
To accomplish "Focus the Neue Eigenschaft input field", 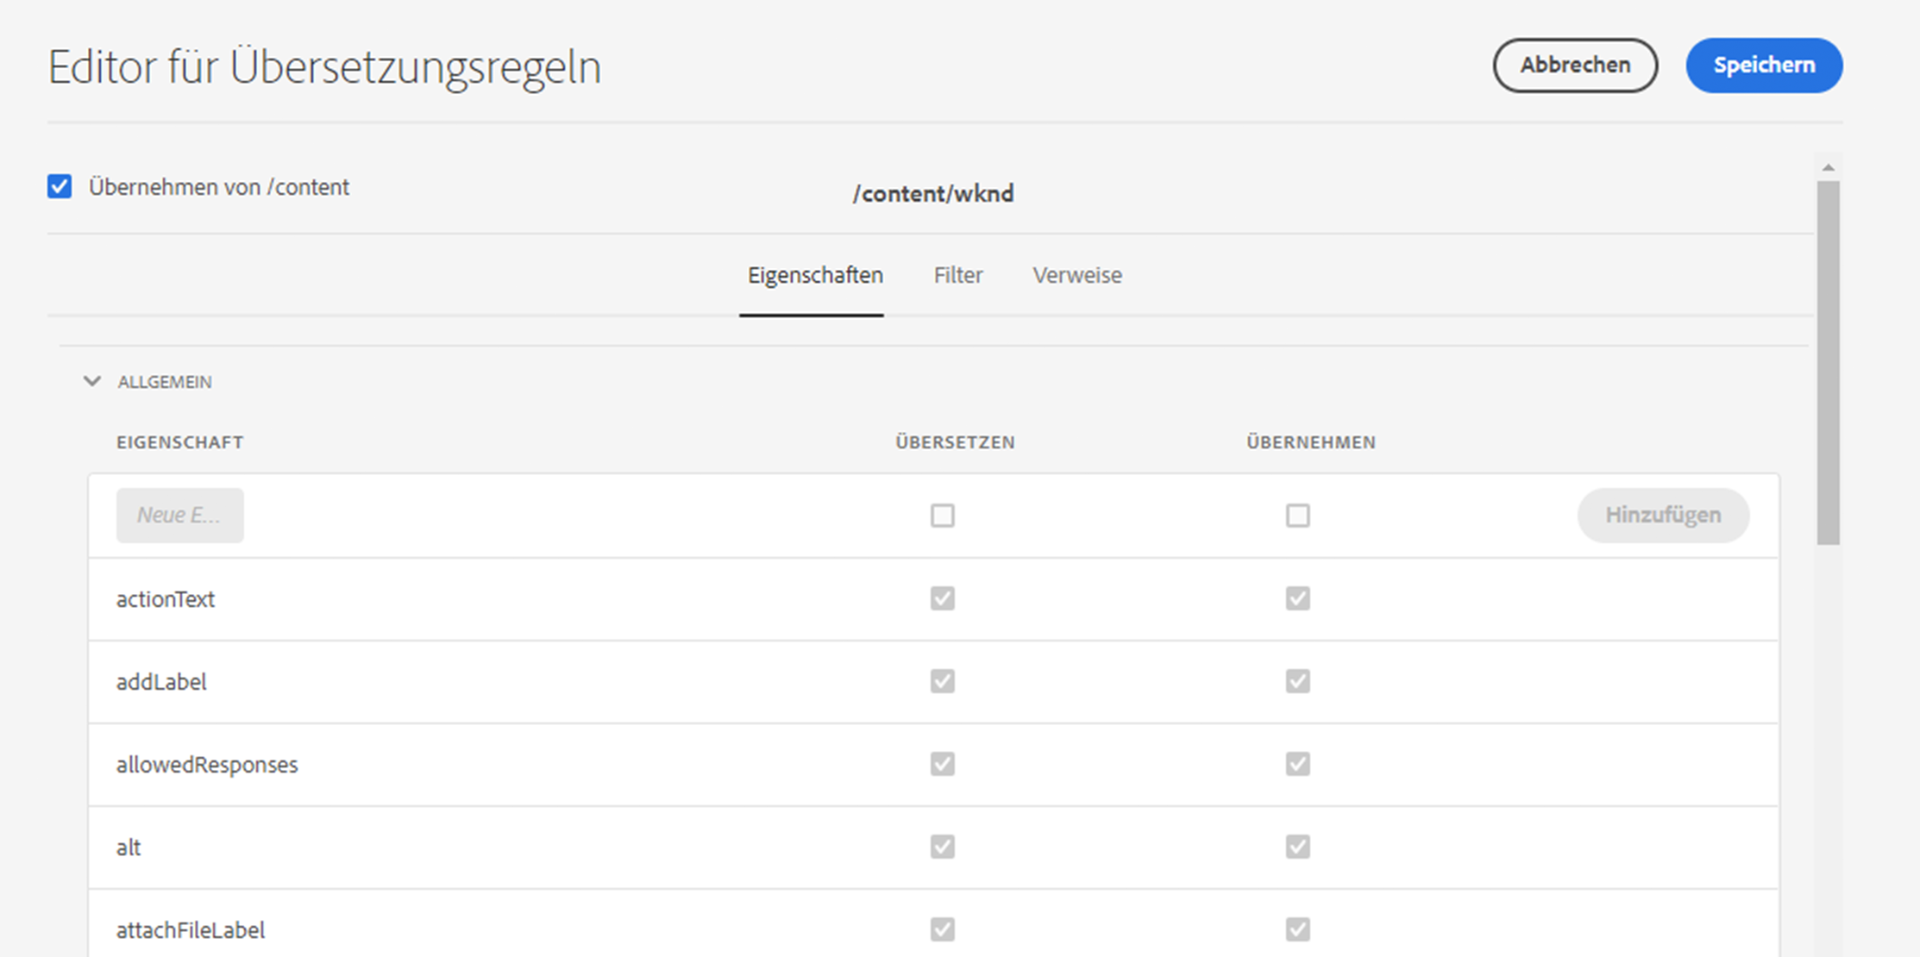I will click(x=179, y=516).
